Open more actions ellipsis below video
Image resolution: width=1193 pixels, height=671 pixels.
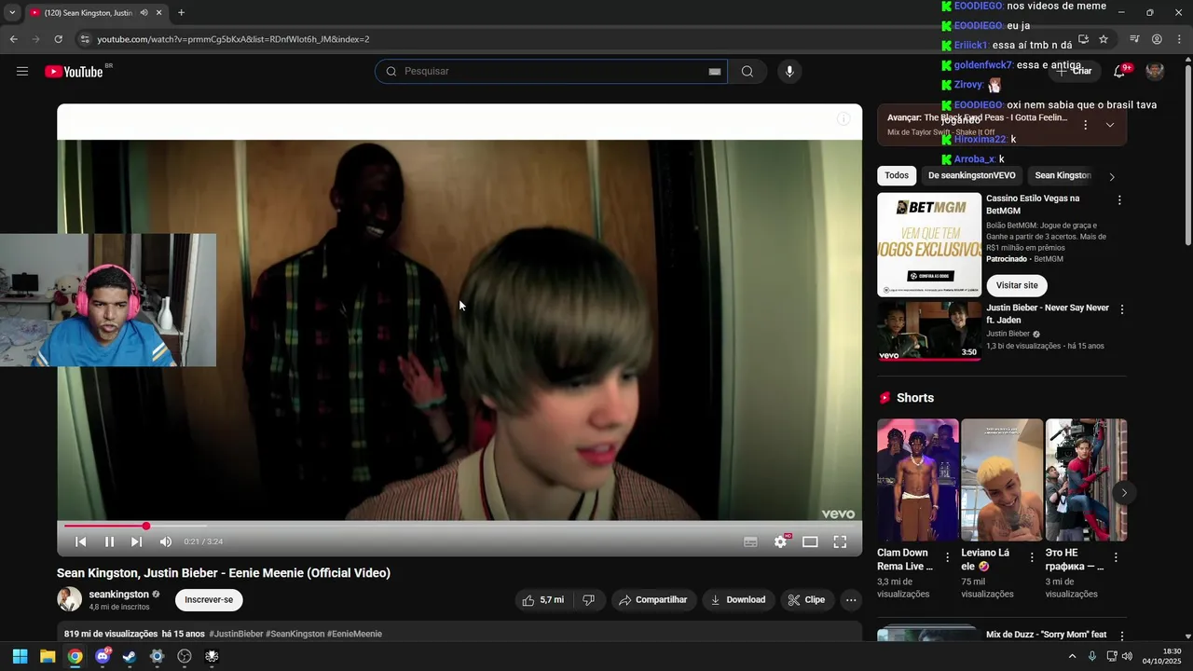[851, 600]
